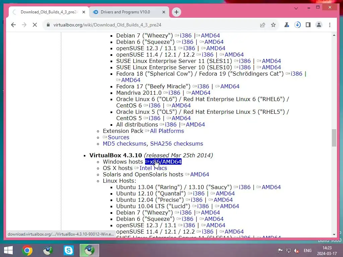Open Mandriva 2011.0 i386 link
Image resolution: width=343 pixels, height=257 pixels.
pos(172,93)
